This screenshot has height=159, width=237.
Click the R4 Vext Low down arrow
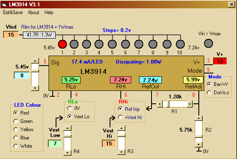pos(67,153)
